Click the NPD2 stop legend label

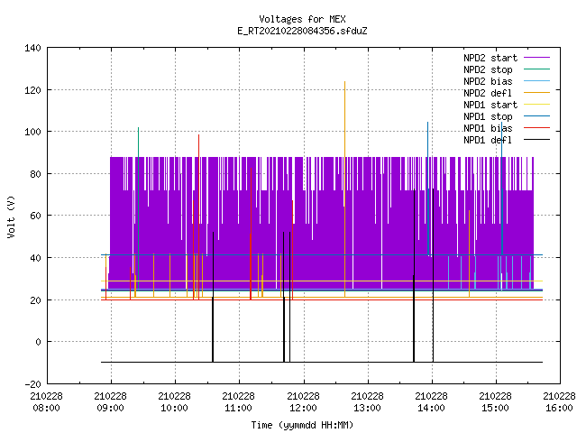click(x=488, y=69)
